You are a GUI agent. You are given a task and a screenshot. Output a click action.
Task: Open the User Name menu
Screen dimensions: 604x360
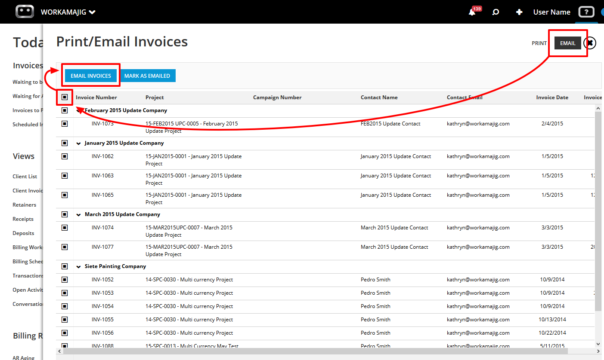[552, 12]
